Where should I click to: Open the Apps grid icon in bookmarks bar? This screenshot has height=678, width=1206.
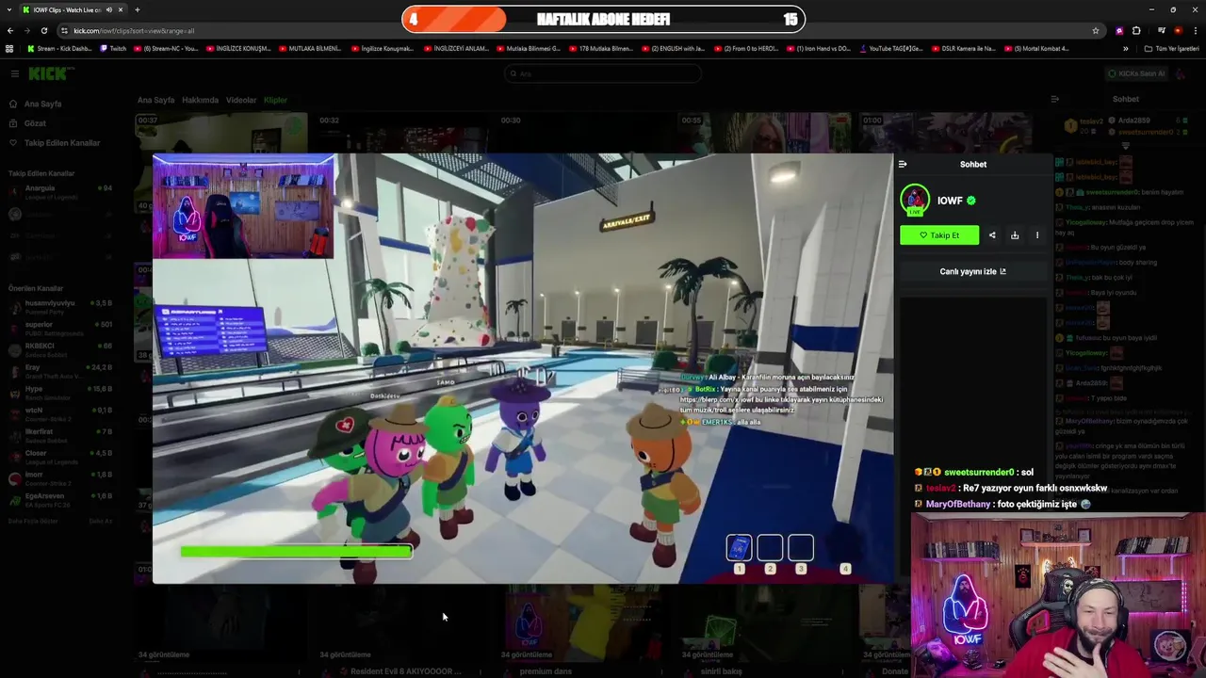9,49
